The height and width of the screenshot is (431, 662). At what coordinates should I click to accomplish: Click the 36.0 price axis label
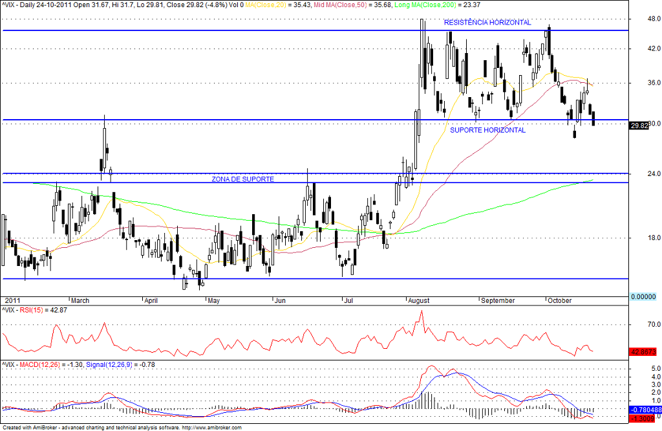(x=654, y=83)
